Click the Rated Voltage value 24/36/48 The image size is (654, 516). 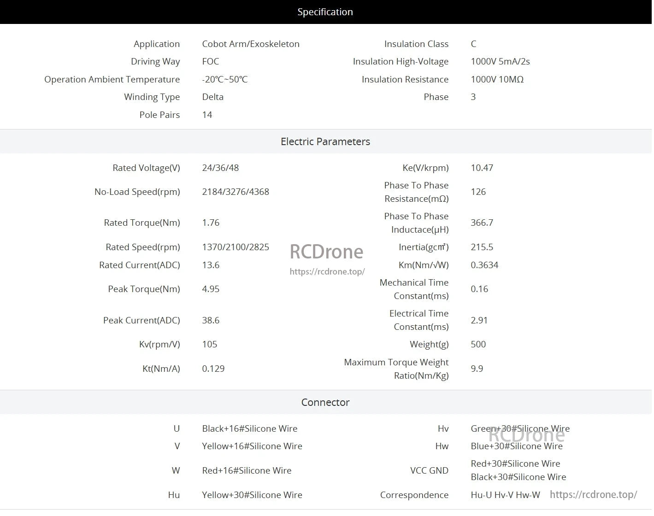[x=220, y=168]
